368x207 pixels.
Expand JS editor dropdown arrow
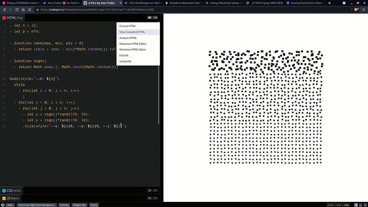click(x=155, y=198)
